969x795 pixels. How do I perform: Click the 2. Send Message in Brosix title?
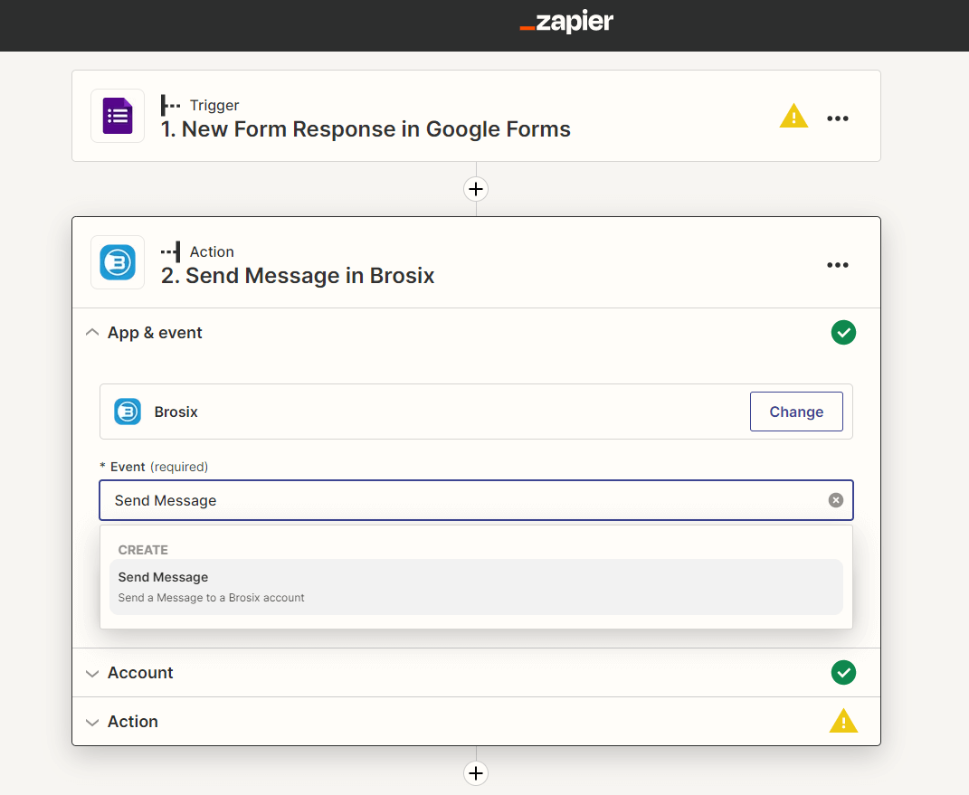pyautogui.click(x=298, y=276)
